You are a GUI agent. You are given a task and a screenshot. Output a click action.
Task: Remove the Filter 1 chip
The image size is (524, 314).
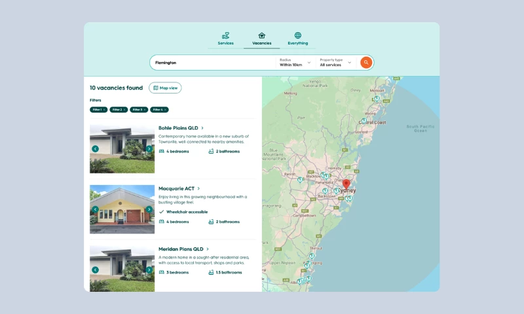click(104, 110)
